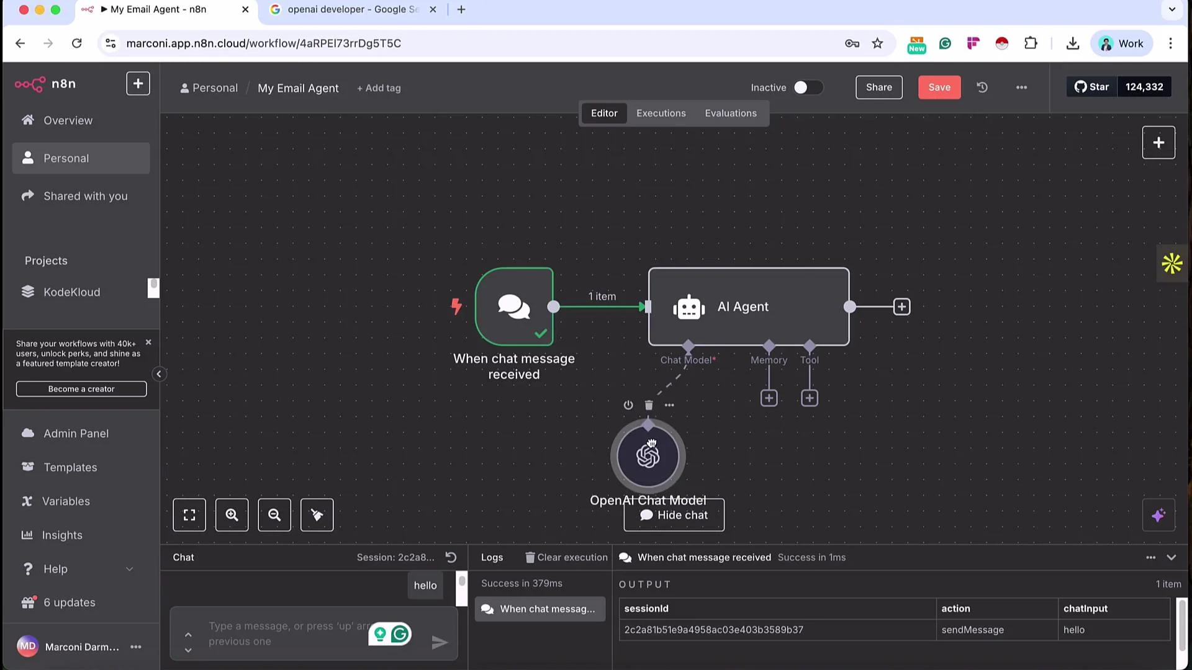Click the red lightning trigger icon
Screen dimensions: 1192x670
click(x=456, y=306)
